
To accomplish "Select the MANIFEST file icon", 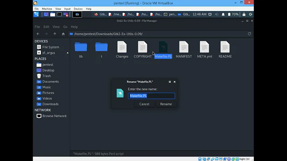I will pyautogui.click(x=184, y=47).
